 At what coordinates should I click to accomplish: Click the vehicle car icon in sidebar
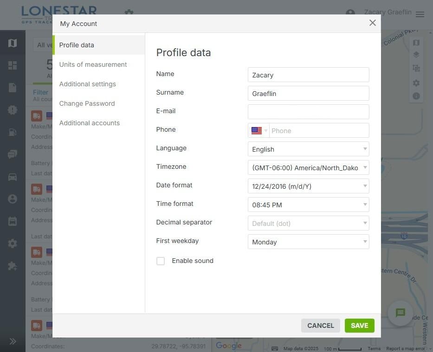click(x=13, y=177)
